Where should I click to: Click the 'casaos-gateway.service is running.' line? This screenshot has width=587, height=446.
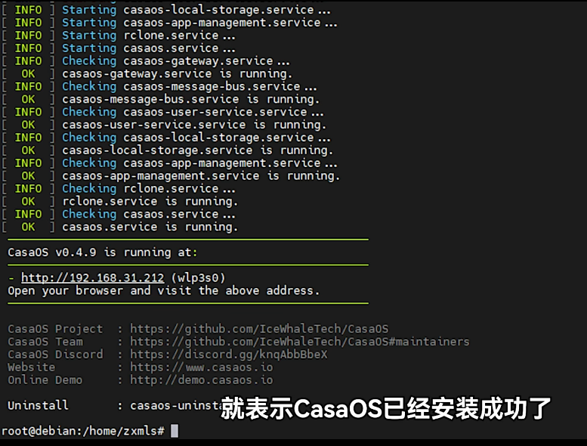point(177,74)
